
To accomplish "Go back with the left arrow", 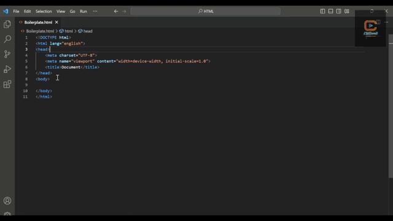I will coord(116,11).
